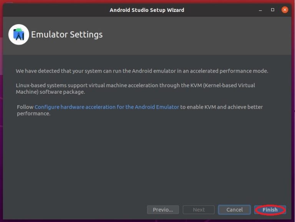Maximize the Setup Wizard window
This screenshot has width=295, height=222.
pos(272,10)
